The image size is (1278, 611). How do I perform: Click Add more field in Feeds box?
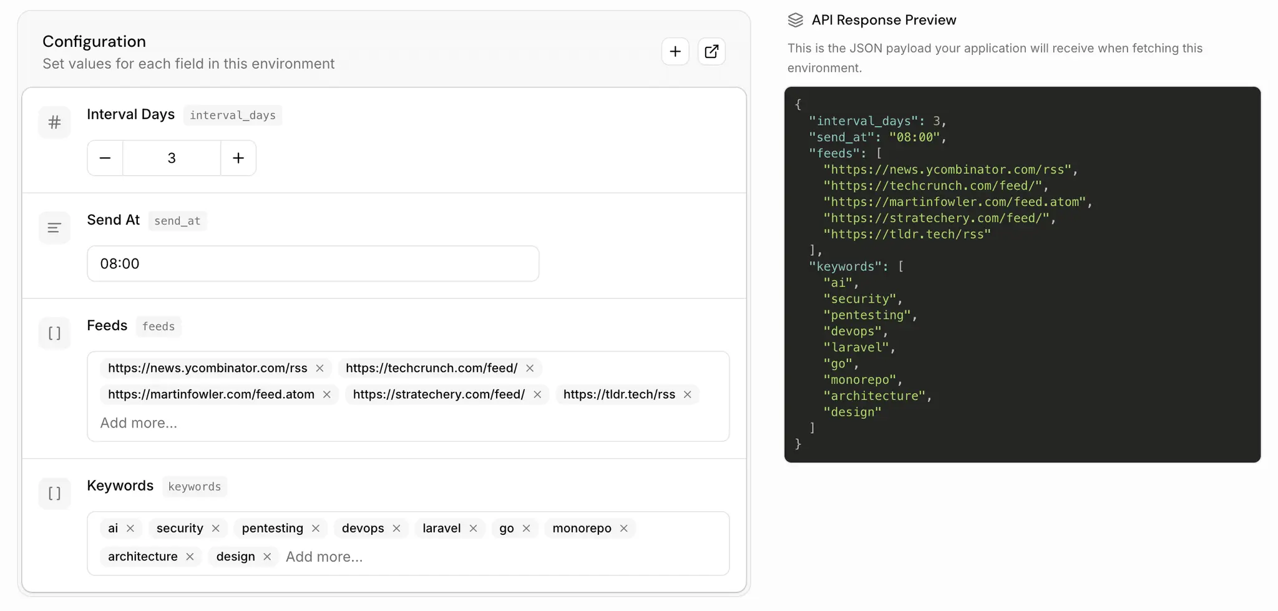pos(139,423)
